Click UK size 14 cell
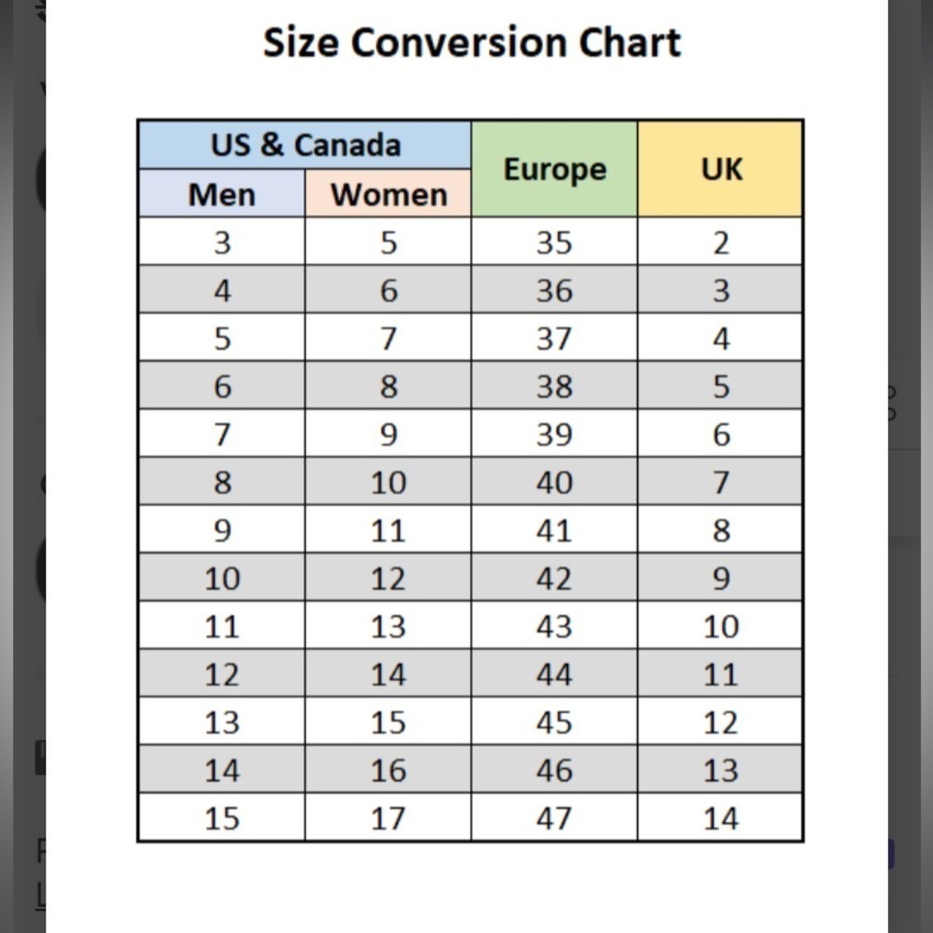 tap(720, 817)
